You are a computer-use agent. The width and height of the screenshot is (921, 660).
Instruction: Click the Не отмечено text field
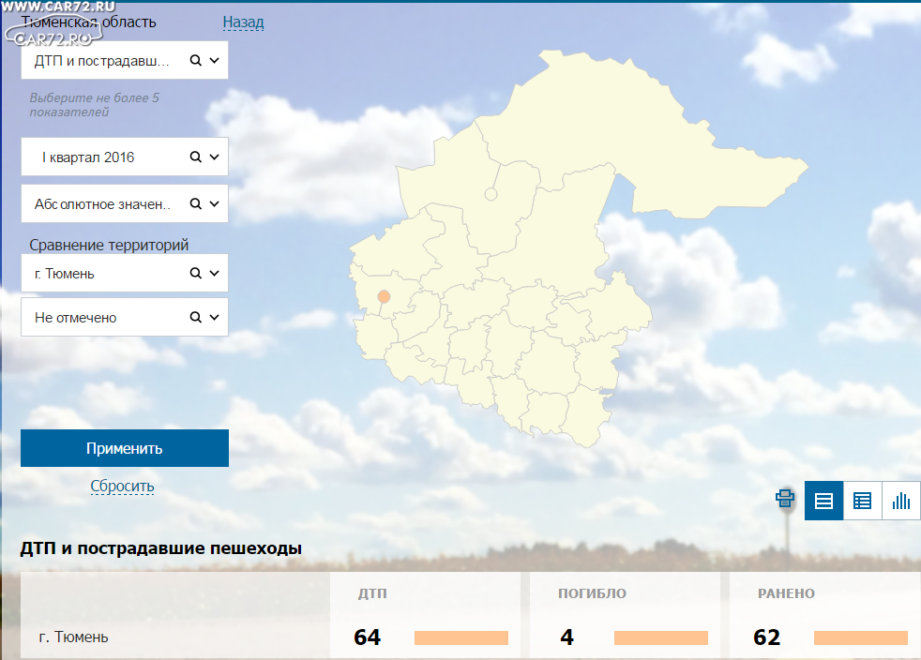[125, 317]
